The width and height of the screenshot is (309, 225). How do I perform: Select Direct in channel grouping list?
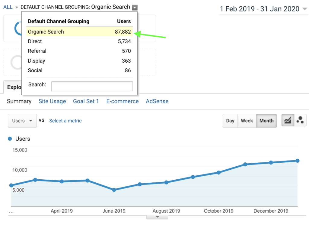coord(35,41)
